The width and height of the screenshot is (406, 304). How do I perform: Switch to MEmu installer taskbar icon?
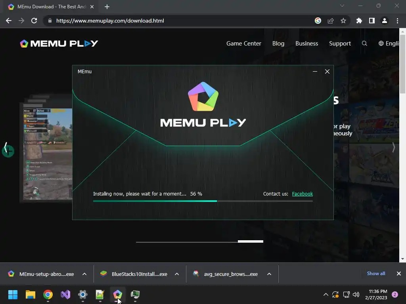(117, 294)
